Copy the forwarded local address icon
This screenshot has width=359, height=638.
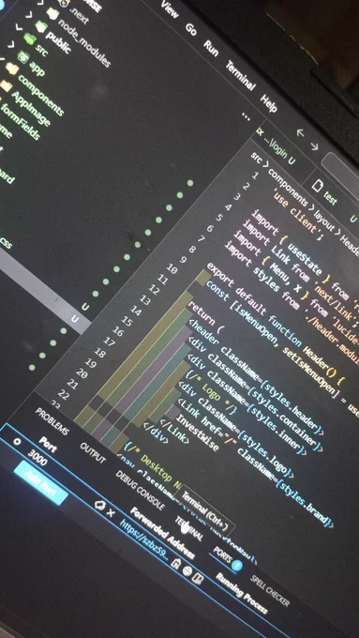[x=175, y=563]
